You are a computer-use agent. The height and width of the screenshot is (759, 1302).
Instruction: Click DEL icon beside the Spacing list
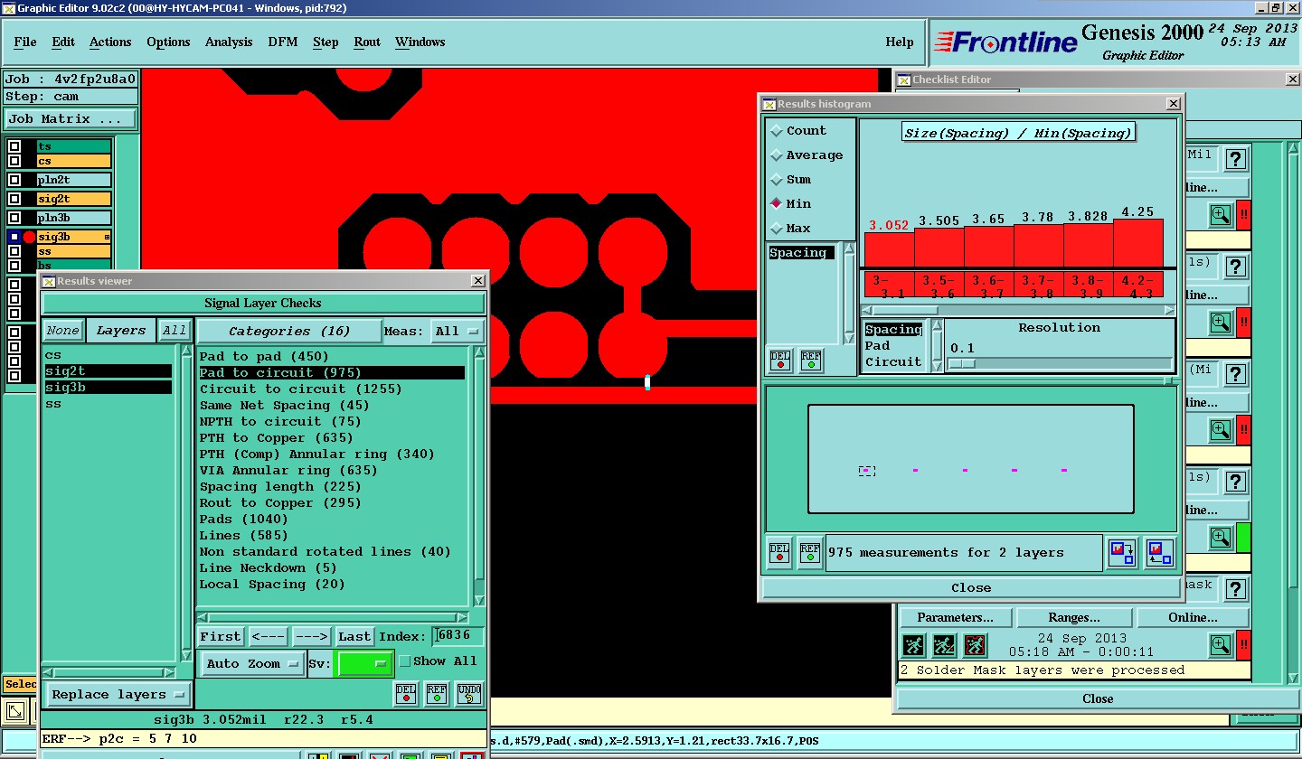click(780, 360)
